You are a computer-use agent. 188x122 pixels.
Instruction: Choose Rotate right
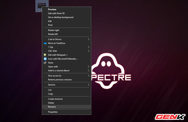tap(67, 30)
